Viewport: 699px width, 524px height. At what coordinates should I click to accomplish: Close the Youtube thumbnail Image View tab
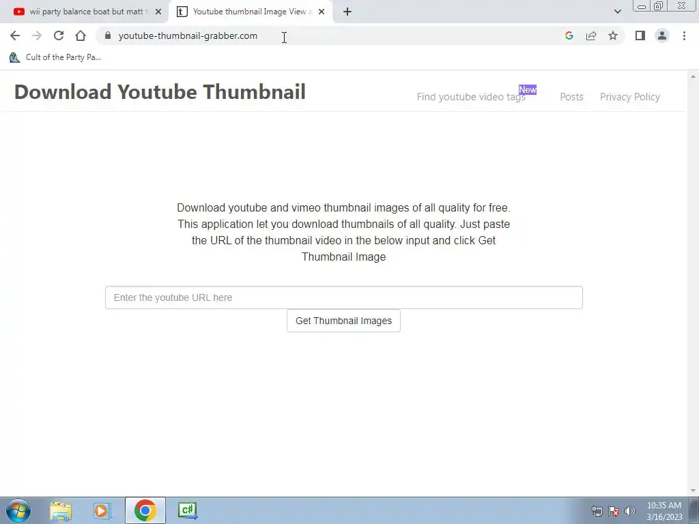[x=322, y=12]
